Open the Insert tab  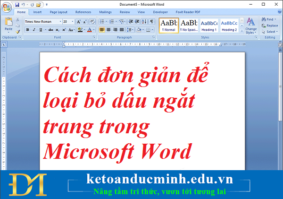[37, 12]
